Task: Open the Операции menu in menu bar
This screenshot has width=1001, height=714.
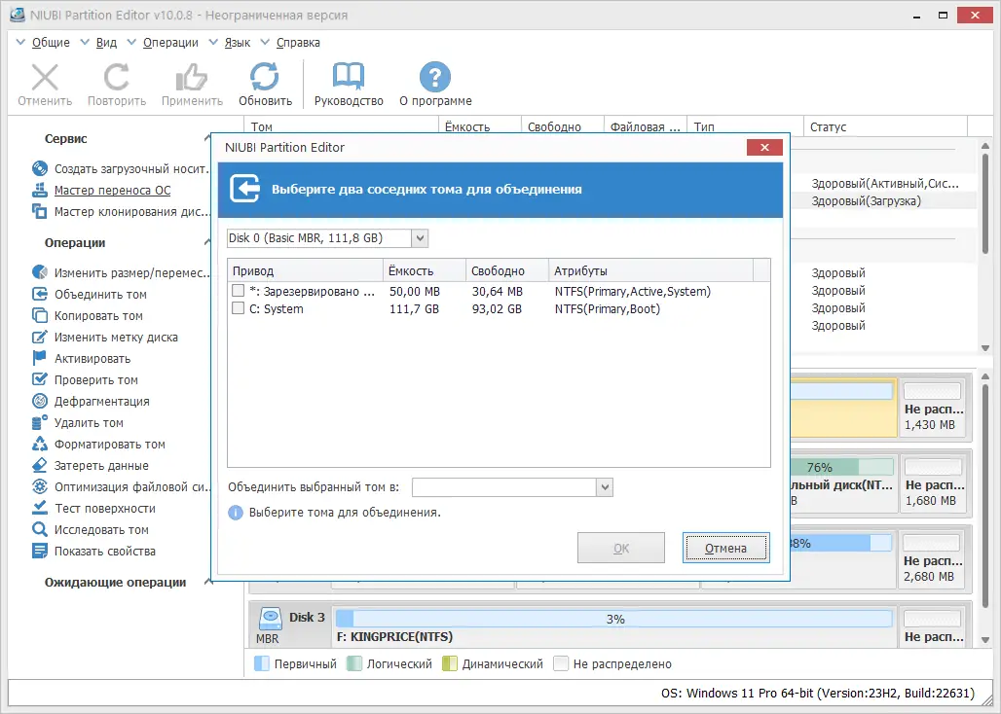Action: (x=170, y=43)
